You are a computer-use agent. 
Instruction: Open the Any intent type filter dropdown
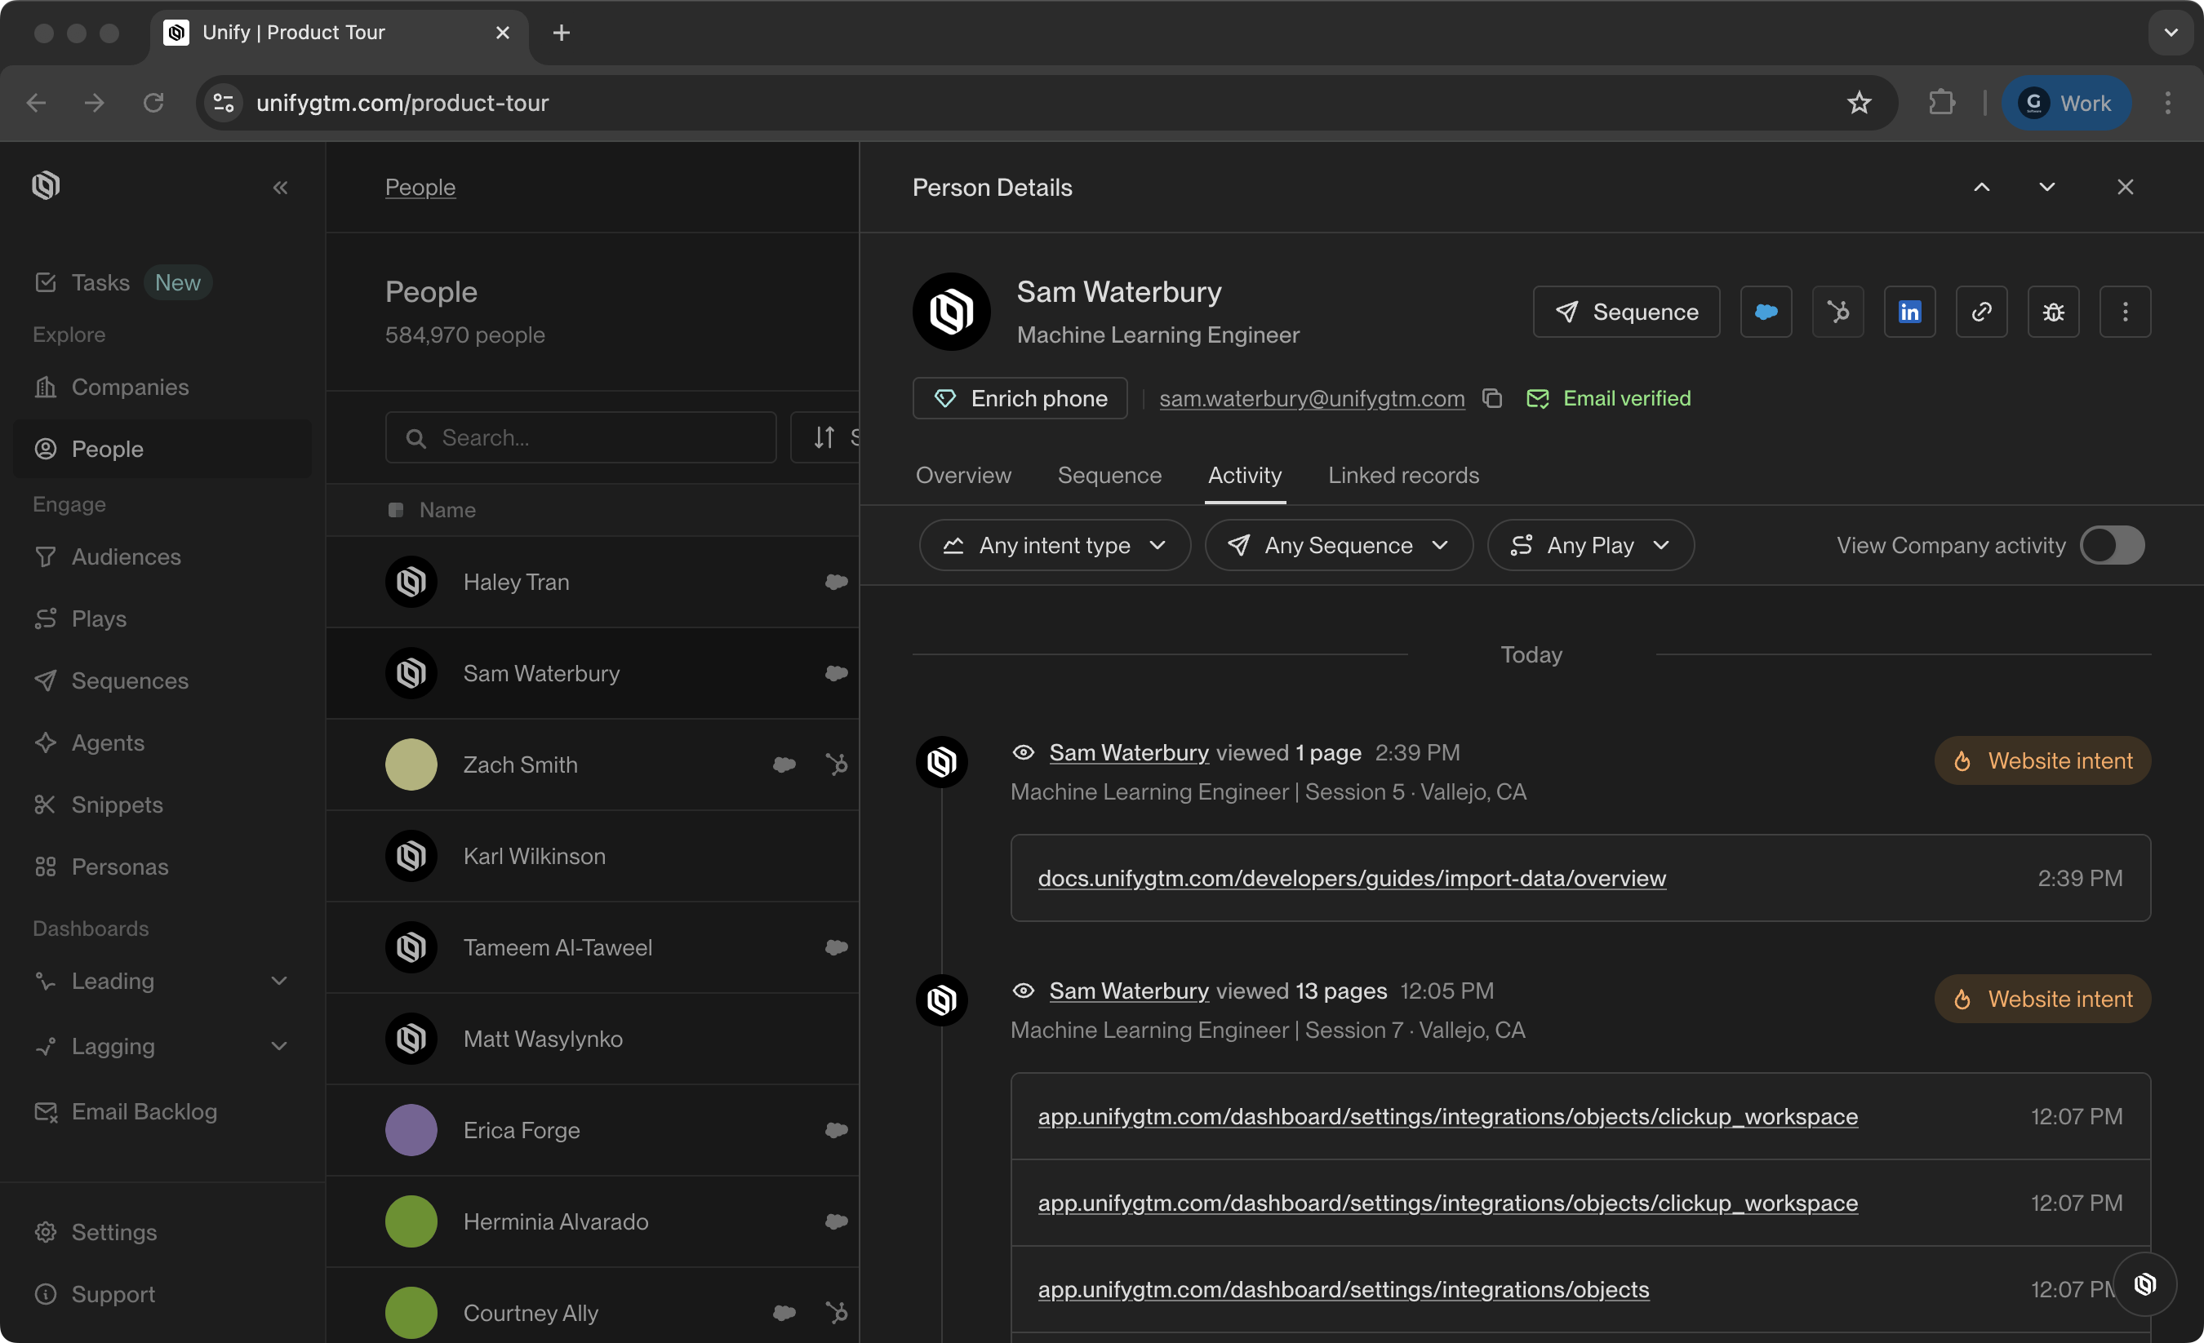tap(1054, 544)
